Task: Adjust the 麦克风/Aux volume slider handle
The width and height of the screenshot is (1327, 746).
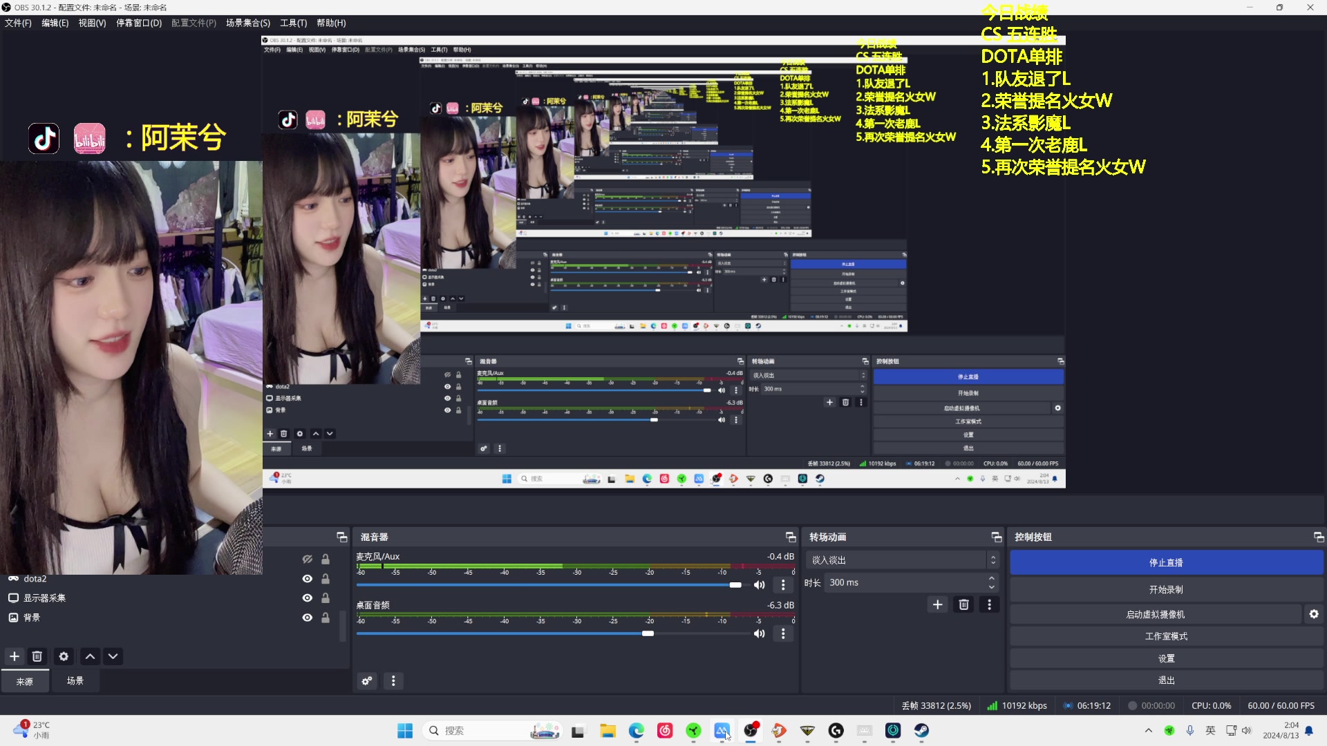Action: click(735, 585)
